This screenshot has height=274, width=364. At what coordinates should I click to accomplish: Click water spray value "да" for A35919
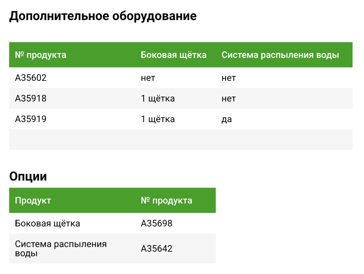[227, 119]
